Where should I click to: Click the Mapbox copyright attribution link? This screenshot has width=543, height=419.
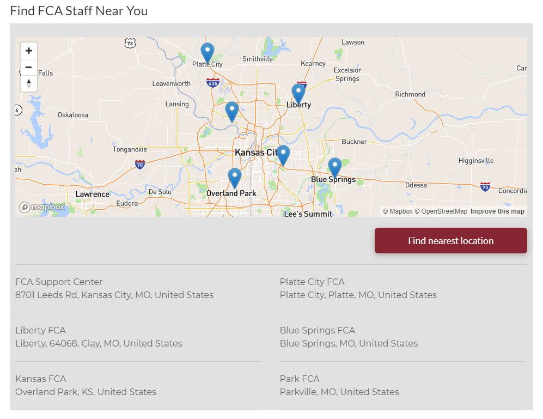[397, 211]
